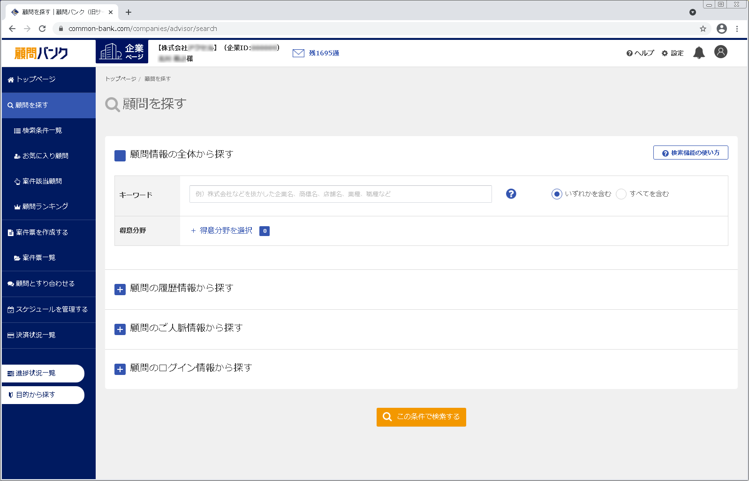
Task: Open the Chrome tab search dropdown
Action: click(693, 12)
